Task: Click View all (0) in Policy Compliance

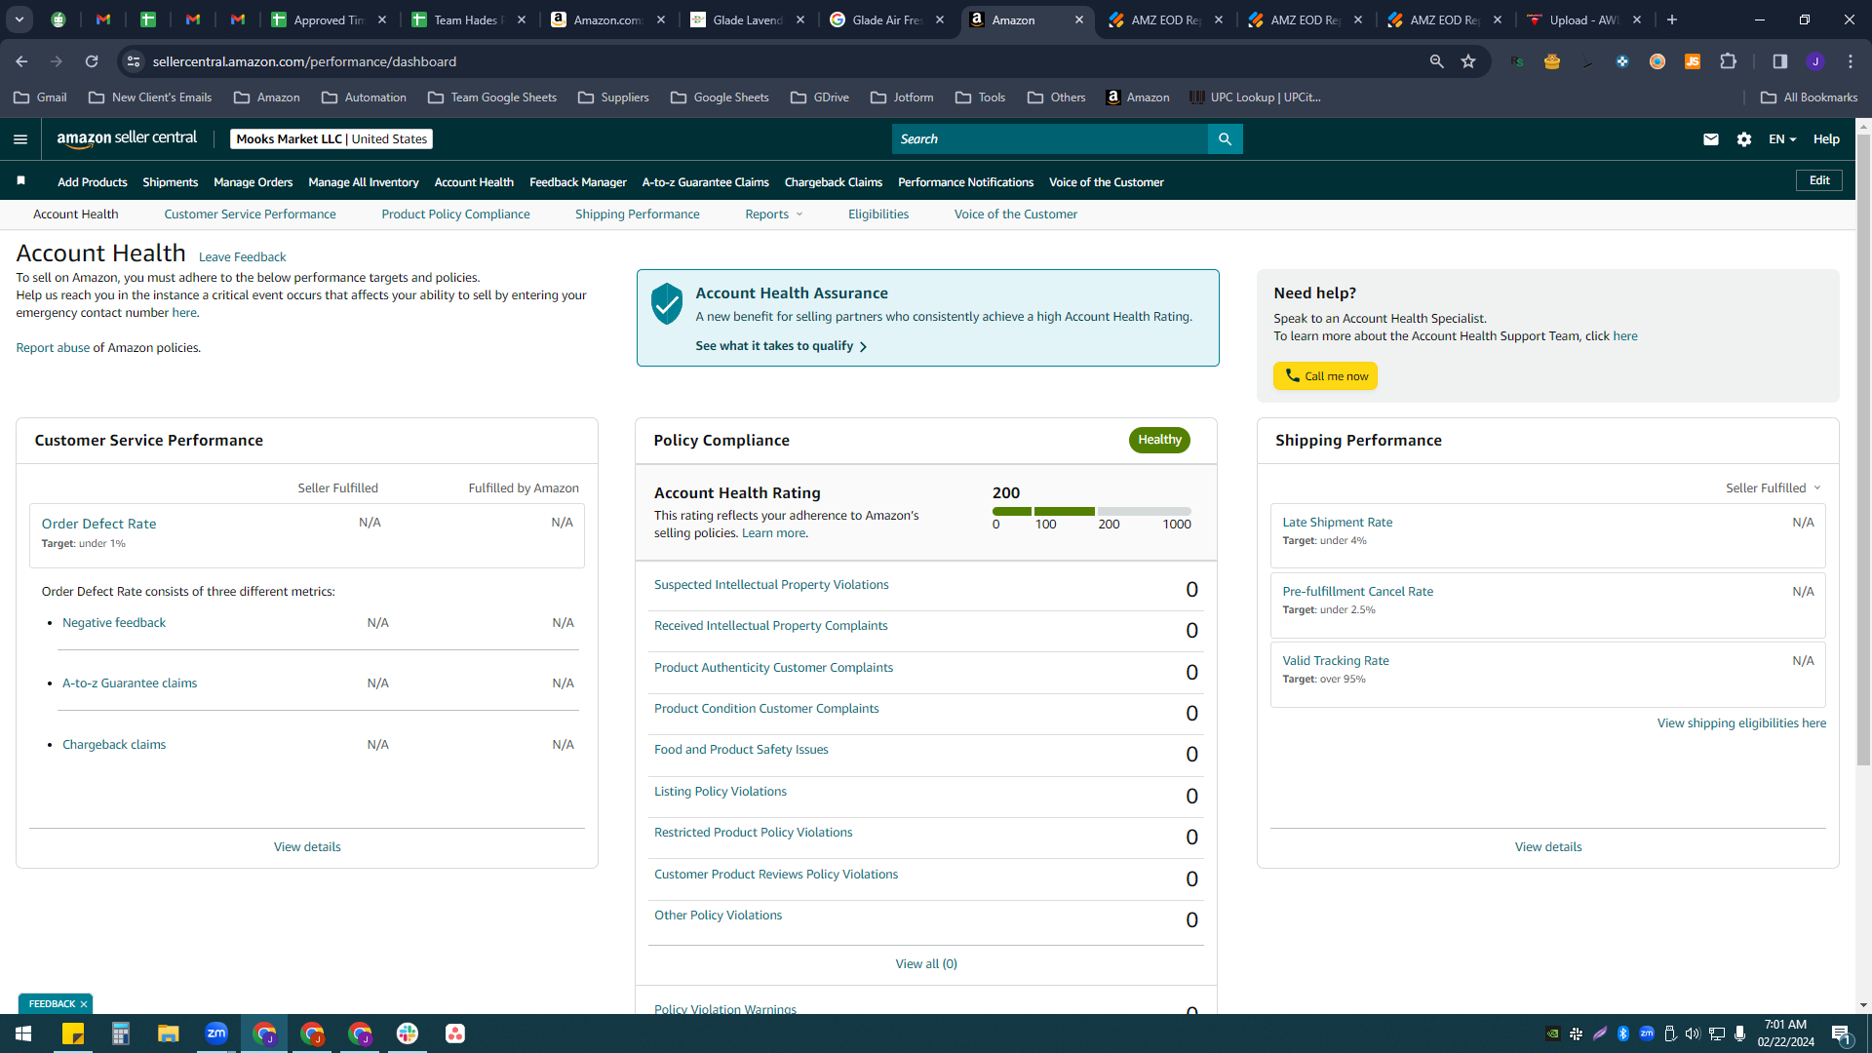Action: click(x=926, y=964)
